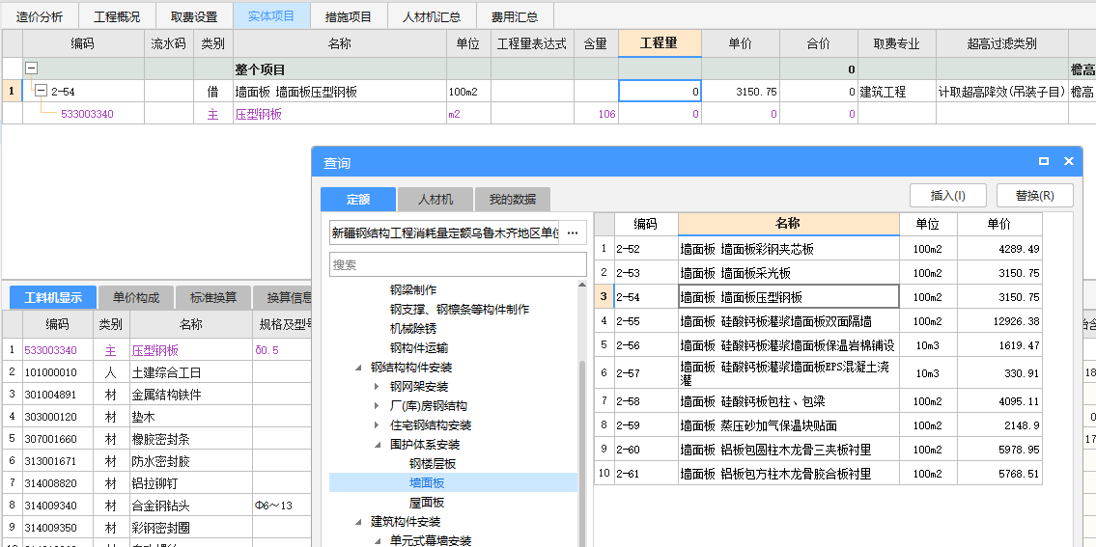Open the 工料机显示 bottom tab
1096x547 pixels.
53,297
